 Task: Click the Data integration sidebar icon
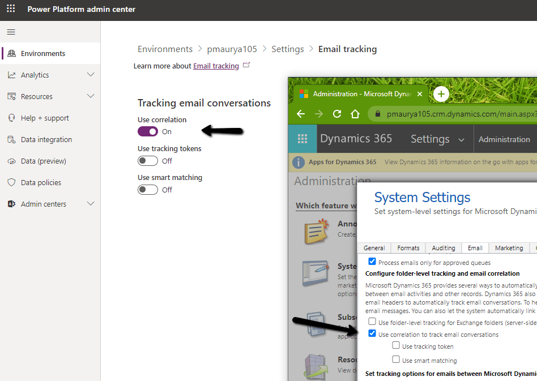coord(11,140)
